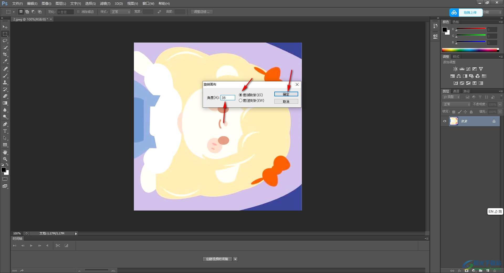This screenshot has width=504, height=273.
Task: Open the 样式 style dropdown in options bar
Action: point(120,12)
